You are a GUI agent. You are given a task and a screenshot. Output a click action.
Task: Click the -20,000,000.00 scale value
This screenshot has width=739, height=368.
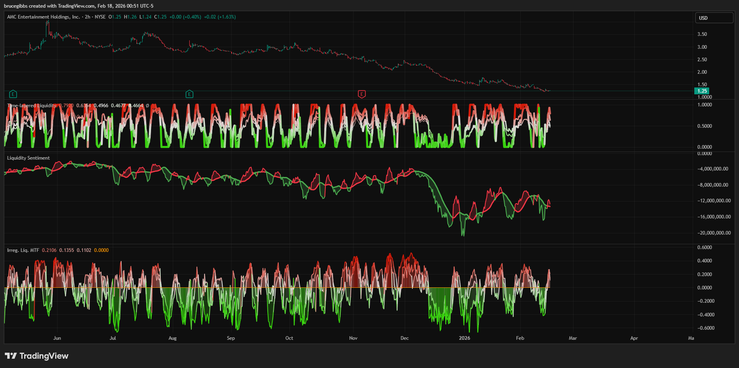pyautogui.click(x=714, y=233)
